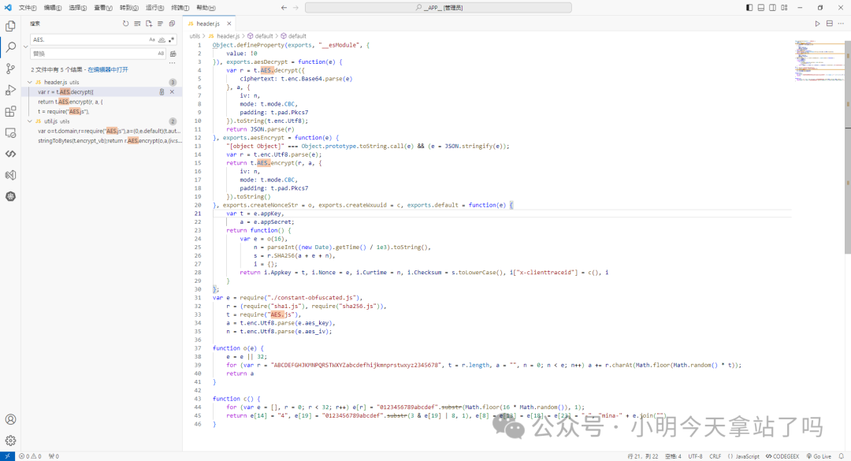851x461 pixels.
Task: Click Go Live in status bar
Action: point(819,456)
